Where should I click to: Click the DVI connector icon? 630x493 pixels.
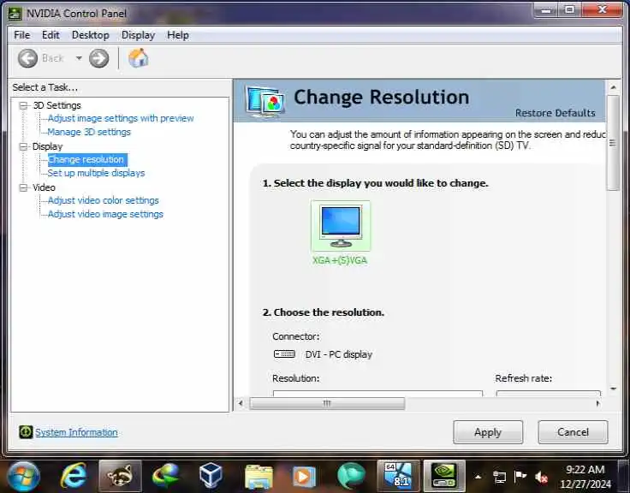(284, 354)
